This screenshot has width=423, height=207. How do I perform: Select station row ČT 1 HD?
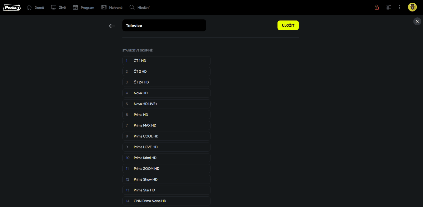click(x=166, y=61)
